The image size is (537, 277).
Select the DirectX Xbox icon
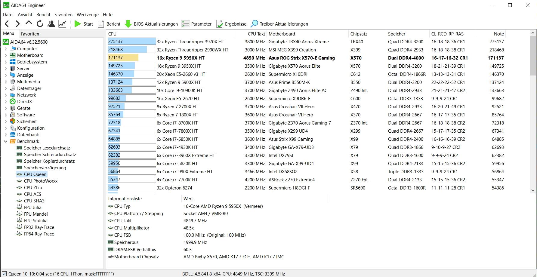pos(13,101)
